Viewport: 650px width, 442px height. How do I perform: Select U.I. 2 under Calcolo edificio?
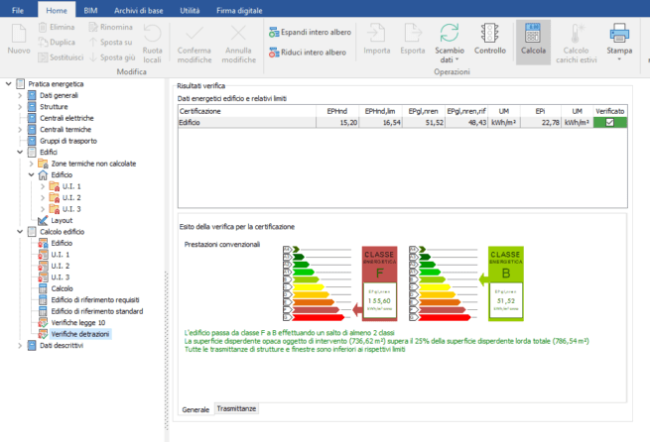61,267
